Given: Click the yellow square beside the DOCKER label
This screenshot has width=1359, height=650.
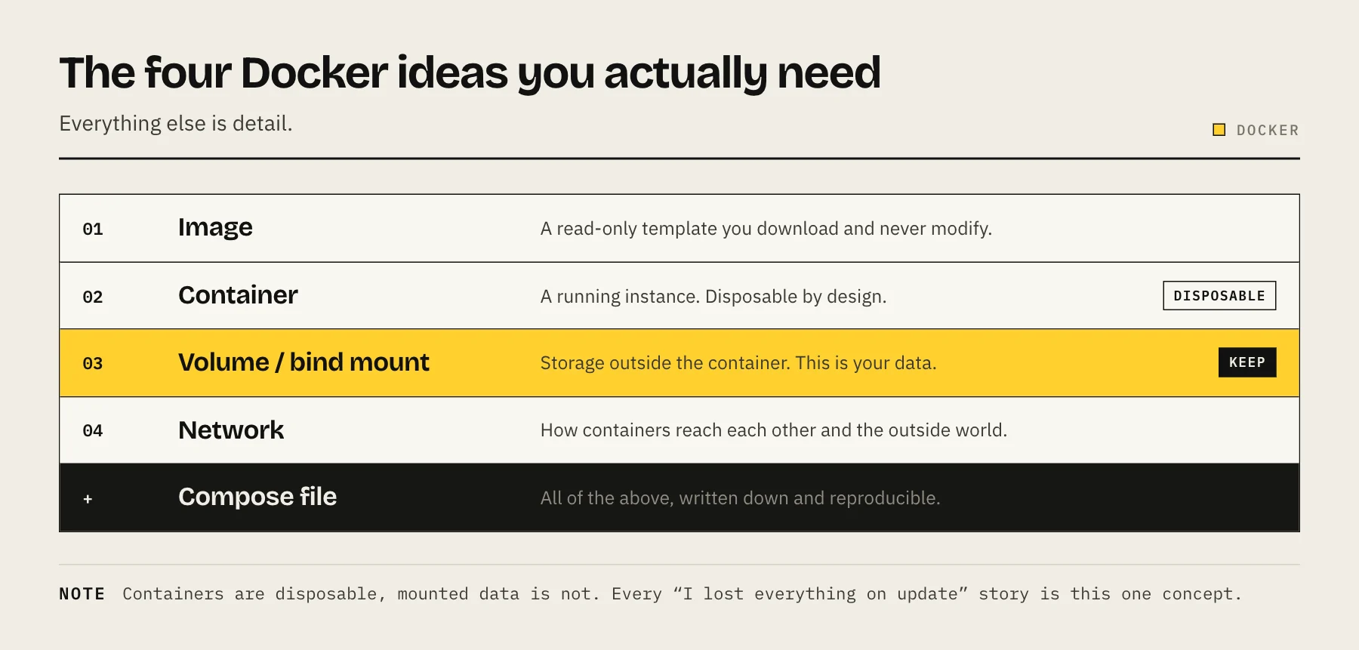Looking at the screenshot, I should tap(1219, 130).
